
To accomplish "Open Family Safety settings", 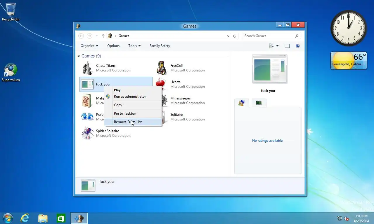I will coord(160,46).
